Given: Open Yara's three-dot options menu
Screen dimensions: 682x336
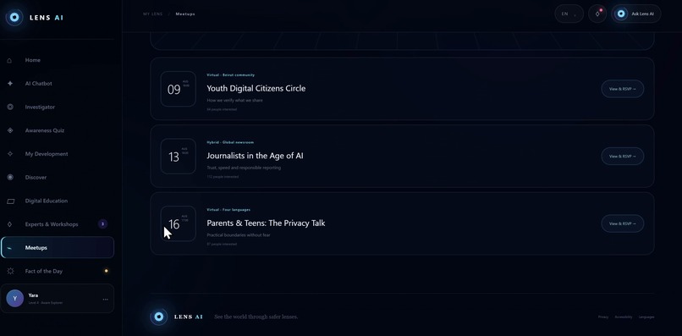Looking at the screenshot, I should 105,300.
